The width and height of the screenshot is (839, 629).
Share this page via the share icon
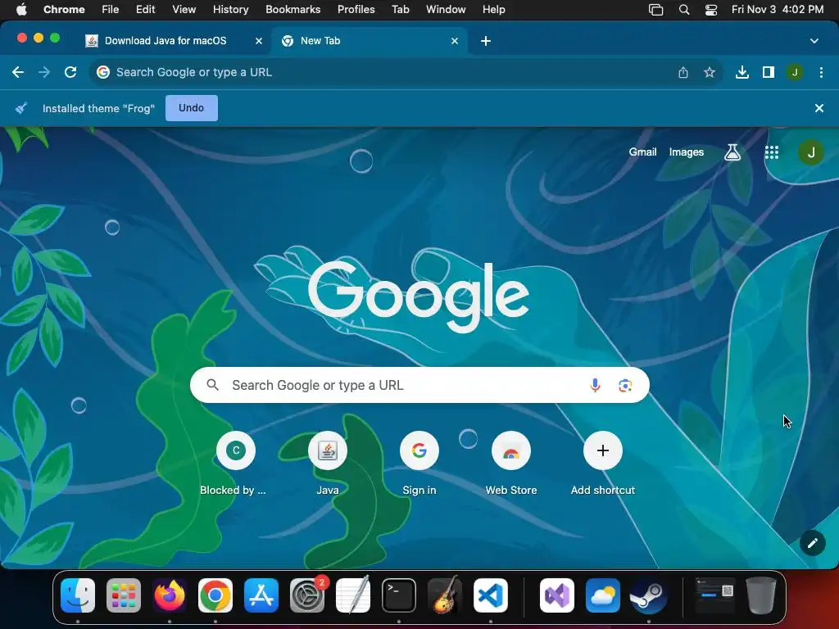click(x=683, y=72)
